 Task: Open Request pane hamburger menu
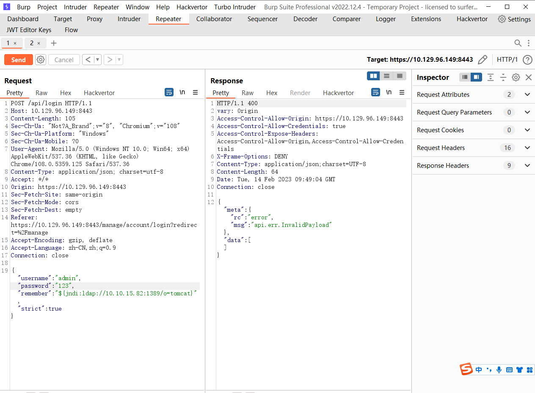196,92
